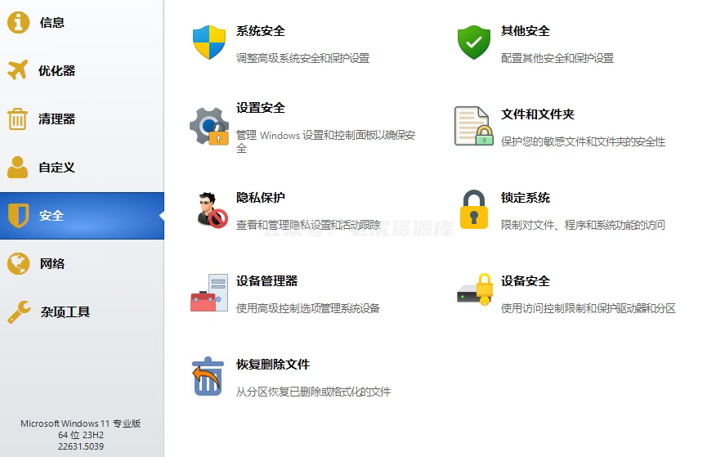Click the green checkmark 其他安全 icon
This screenshot has height=457, width=716.
tap(473, 43)
